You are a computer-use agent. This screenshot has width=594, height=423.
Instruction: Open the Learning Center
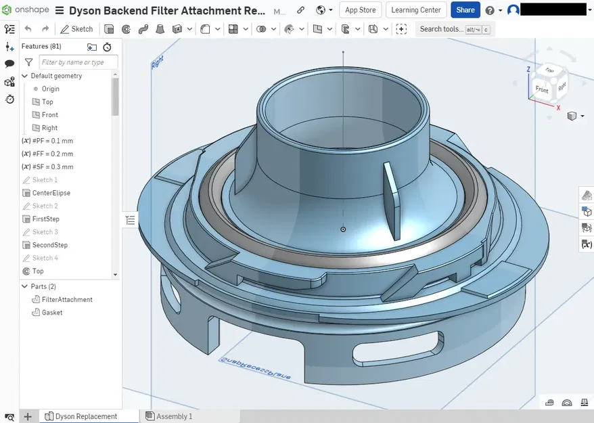point(416,10)
